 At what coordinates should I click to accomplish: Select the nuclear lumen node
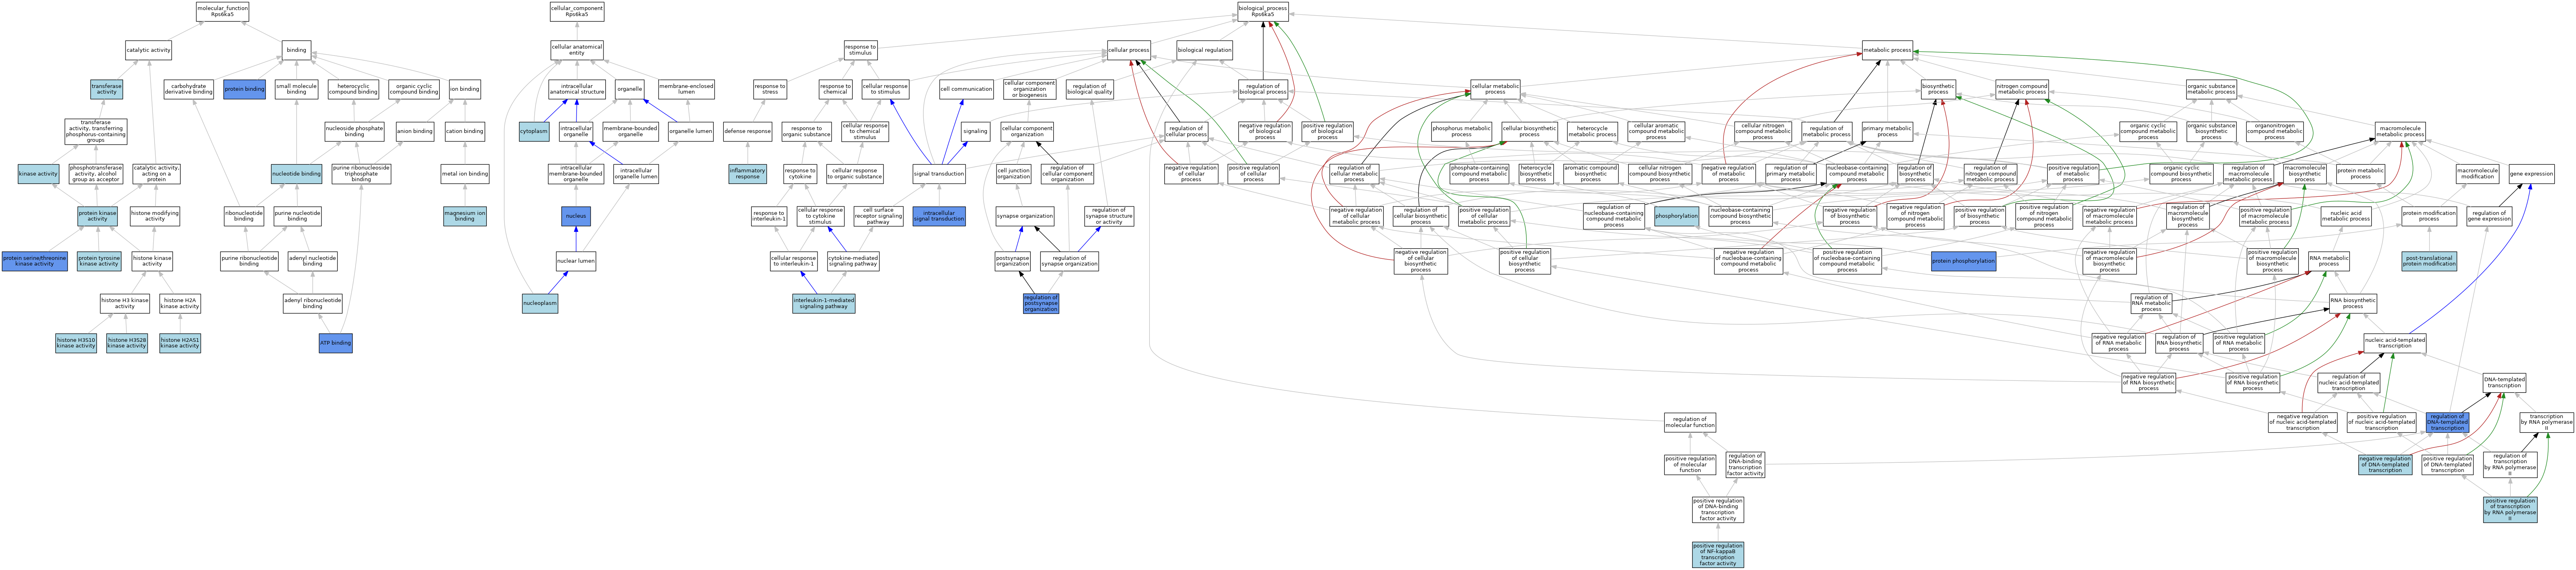576,262
